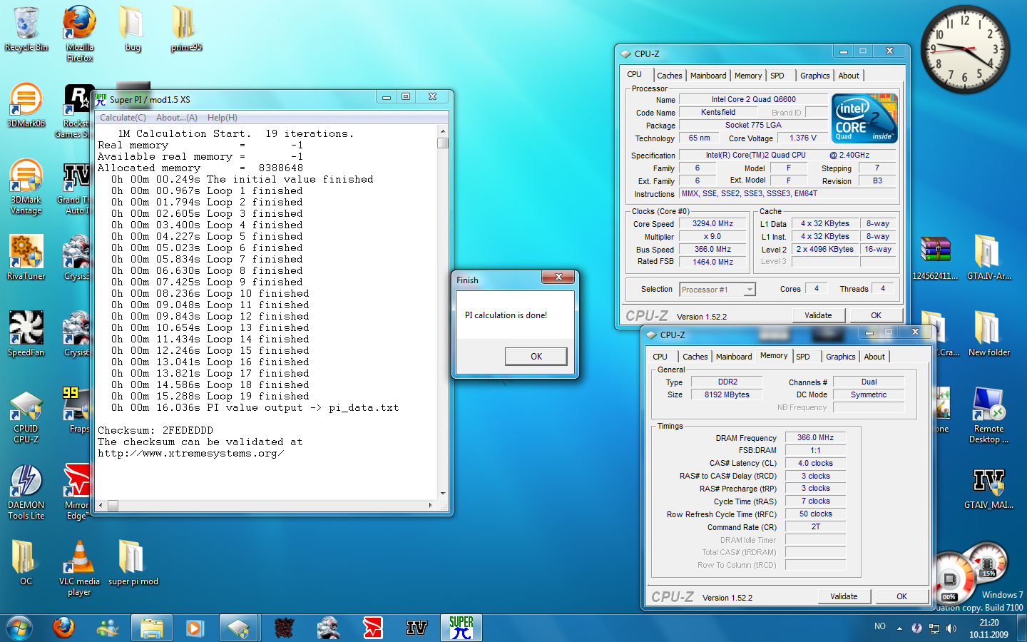Viewport: 1027px width, 642px height.
Task: Open Remote Desktop shortcut icon
Action: click(x=988, y=416)
